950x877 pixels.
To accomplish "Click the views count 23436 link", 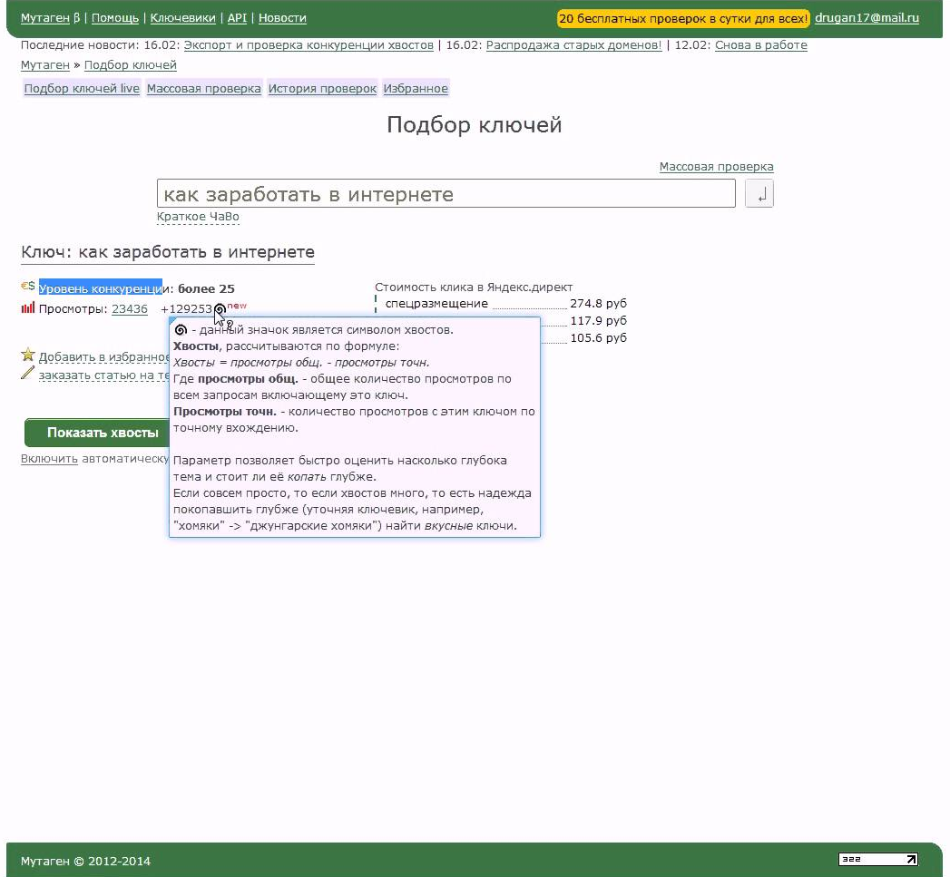I will pos(130,309).
